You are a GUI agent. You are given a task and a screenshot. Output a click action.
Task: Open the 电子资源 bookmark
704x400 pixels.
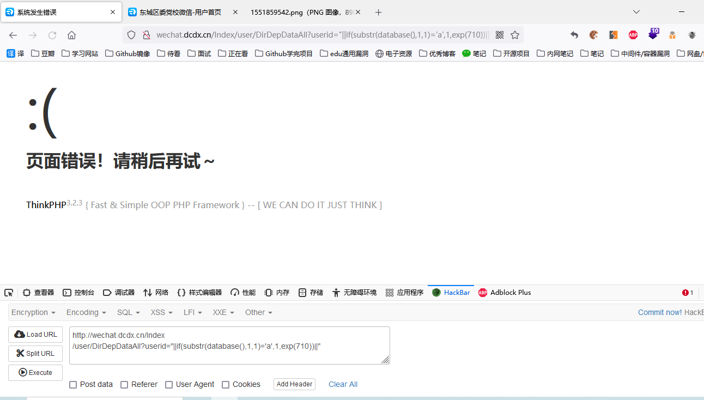tap(394, 53)
